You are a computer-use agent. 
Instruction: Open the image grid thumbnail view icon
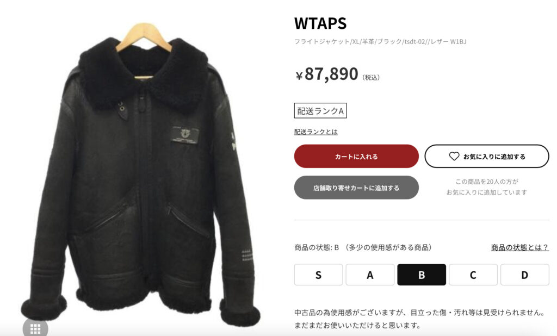(x=35, y=328)
